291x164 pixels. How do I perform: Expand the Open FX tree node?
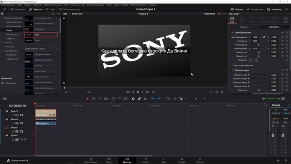[2, 42]
